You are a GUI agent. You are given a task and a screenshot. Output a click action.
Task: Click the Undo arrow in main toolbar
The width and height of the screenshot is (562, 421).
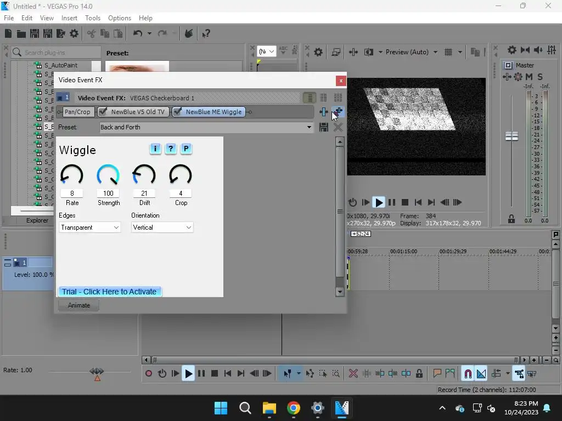(138, 33)
